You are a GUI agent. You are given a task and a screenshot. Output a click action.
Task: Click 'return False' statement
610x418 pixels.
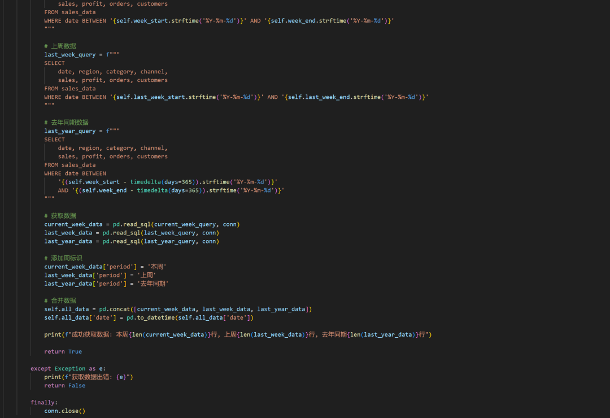tap(64, 385)
